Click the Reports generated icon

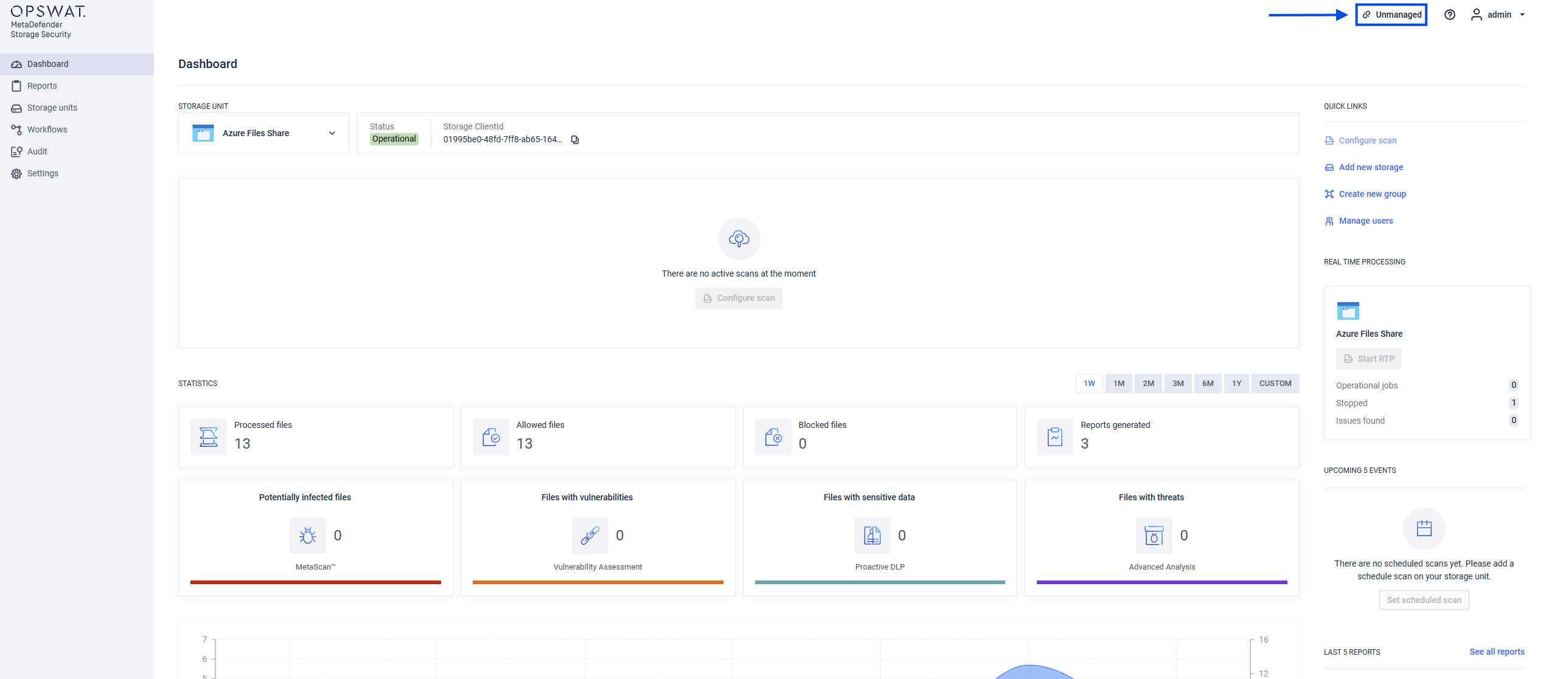(1055, 437)
